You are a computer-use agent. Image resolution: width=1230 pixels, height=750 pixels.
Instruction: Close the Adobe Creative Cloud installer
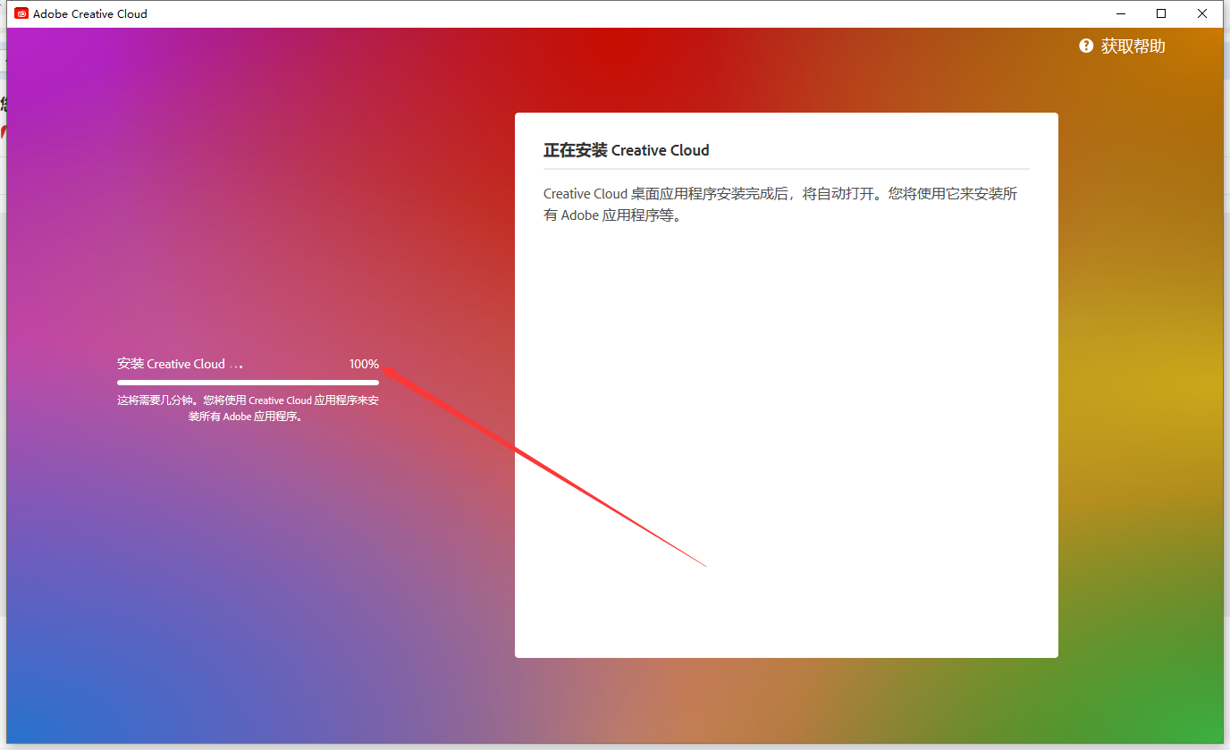(1202, 13)
